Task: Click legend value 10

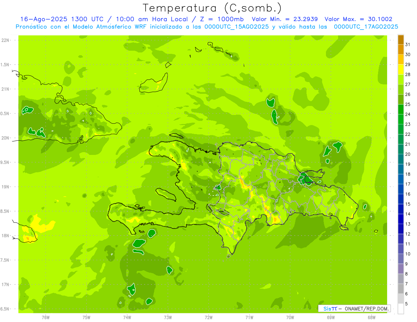Action: coord(408,254)
